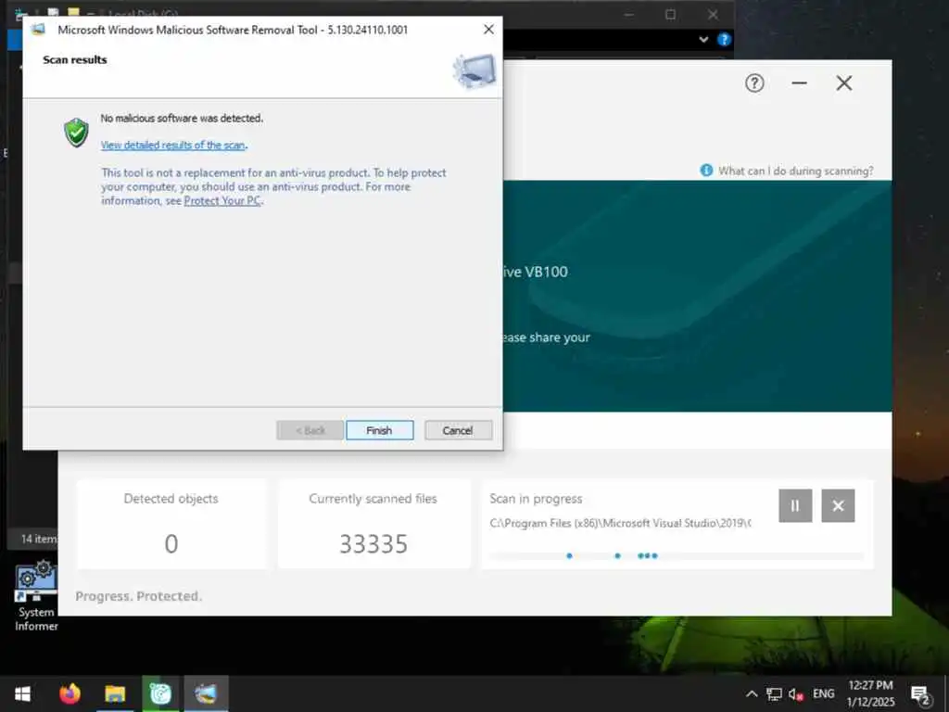Open the System Informer desktop shortcut

pos(36,596)
